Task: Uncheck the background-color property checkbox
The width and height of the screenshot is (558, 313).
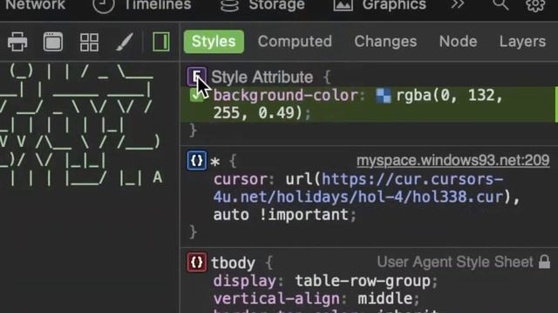Action: pos(196,95)
